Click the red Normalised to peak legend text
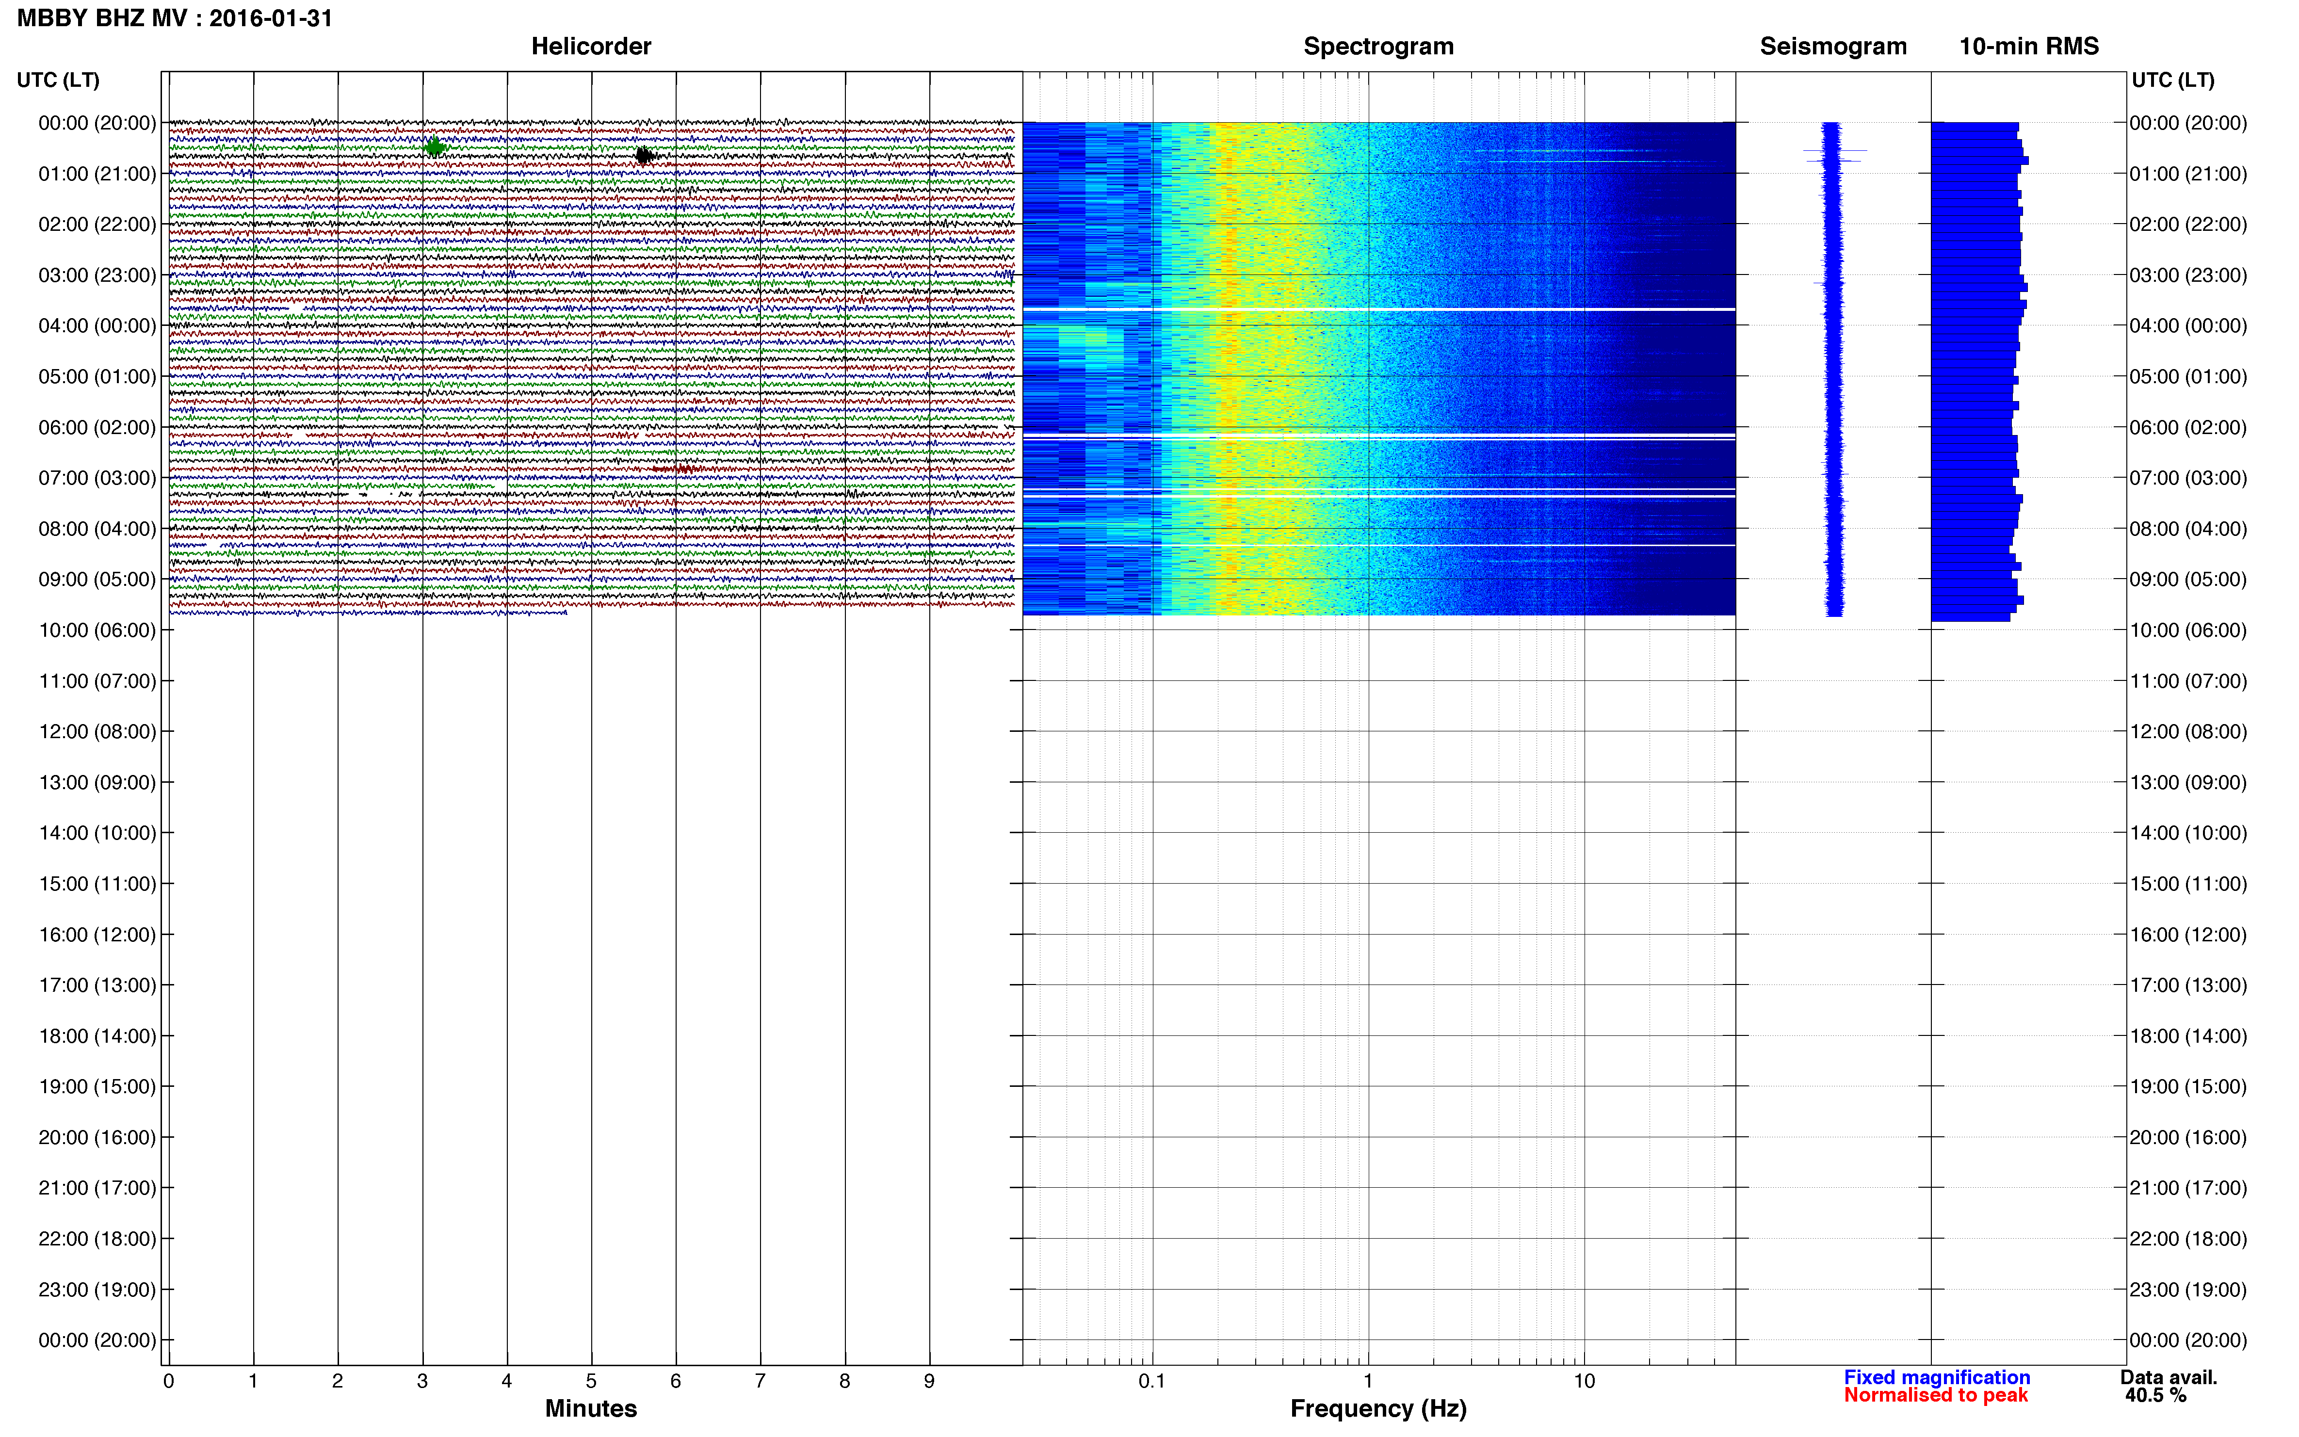Viewport: 2299px width, 1437px height. (1936, 1395)
